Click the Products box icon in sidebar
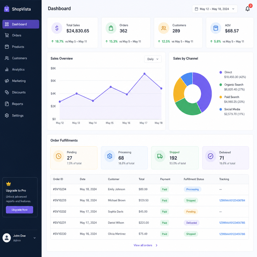The height and width of the screenshot is (257, 257). (7, 47)
